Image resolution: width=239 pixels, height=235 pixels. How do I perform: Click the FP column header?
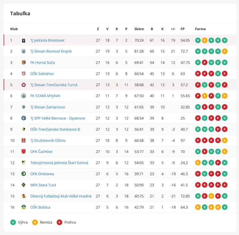point(183,29)
